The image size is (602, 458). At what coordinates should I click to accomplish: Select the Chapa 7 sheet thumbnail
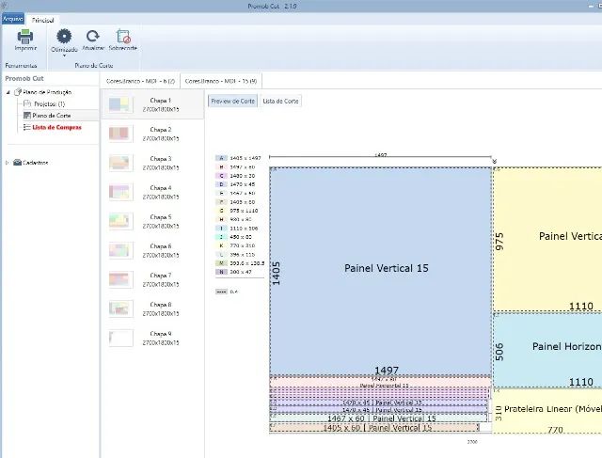(120, 279)
